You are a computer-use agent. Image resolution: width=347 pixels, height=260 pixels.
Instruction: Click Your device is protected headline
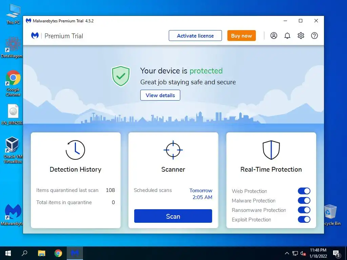coord(182,71)
